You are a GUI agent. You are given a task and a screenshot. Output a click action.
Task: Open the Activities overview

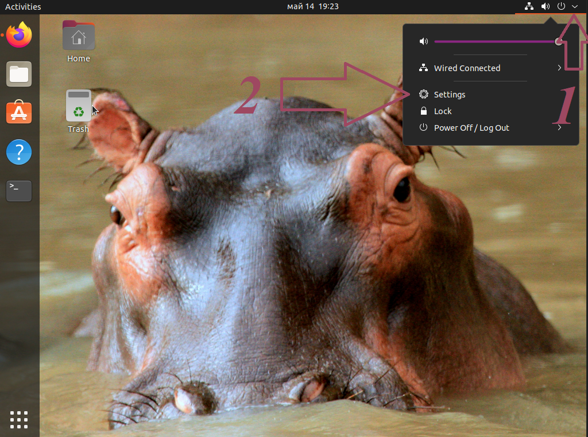(x=23, y=7)
